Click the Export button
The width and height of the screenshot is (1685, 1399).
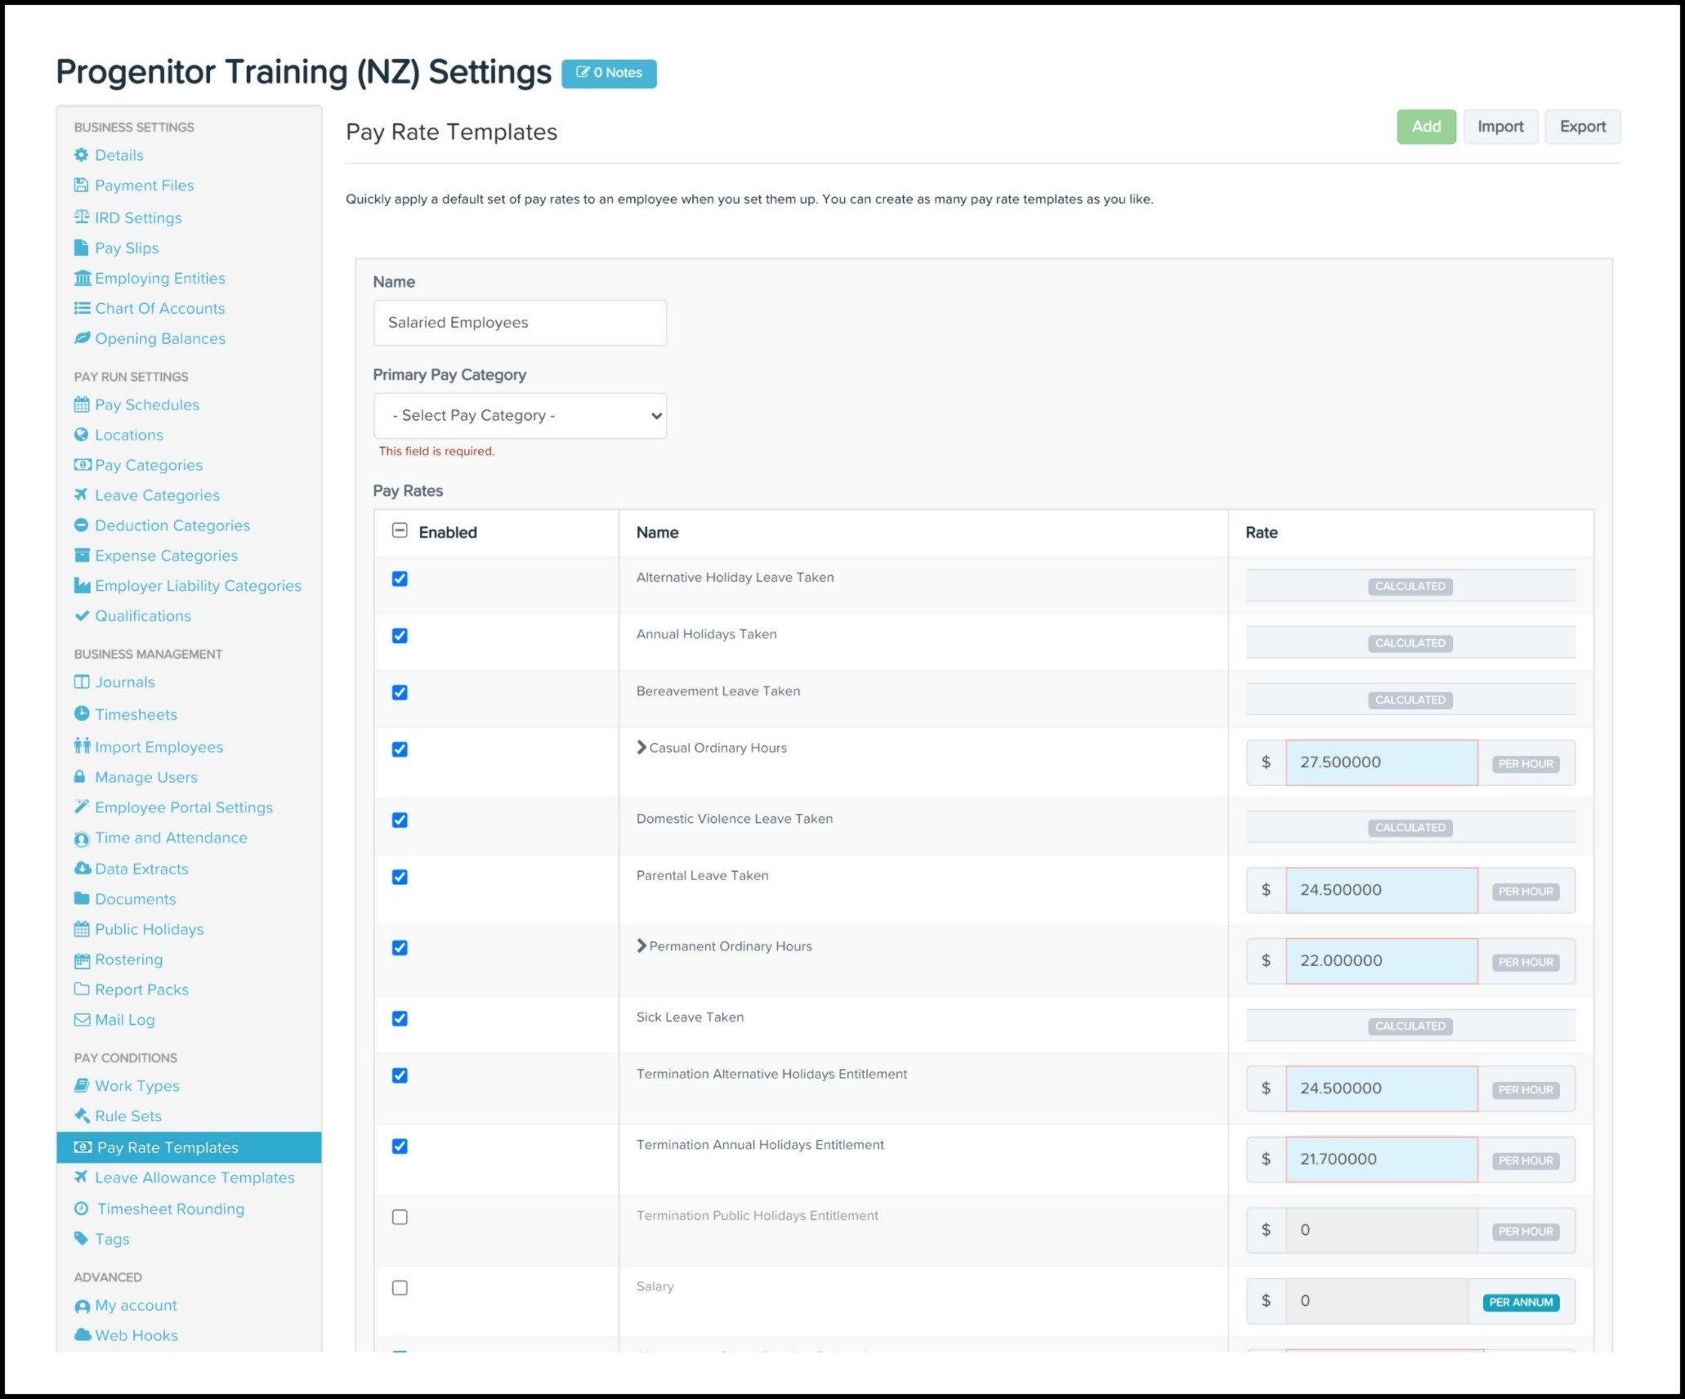pos(1581,127)
